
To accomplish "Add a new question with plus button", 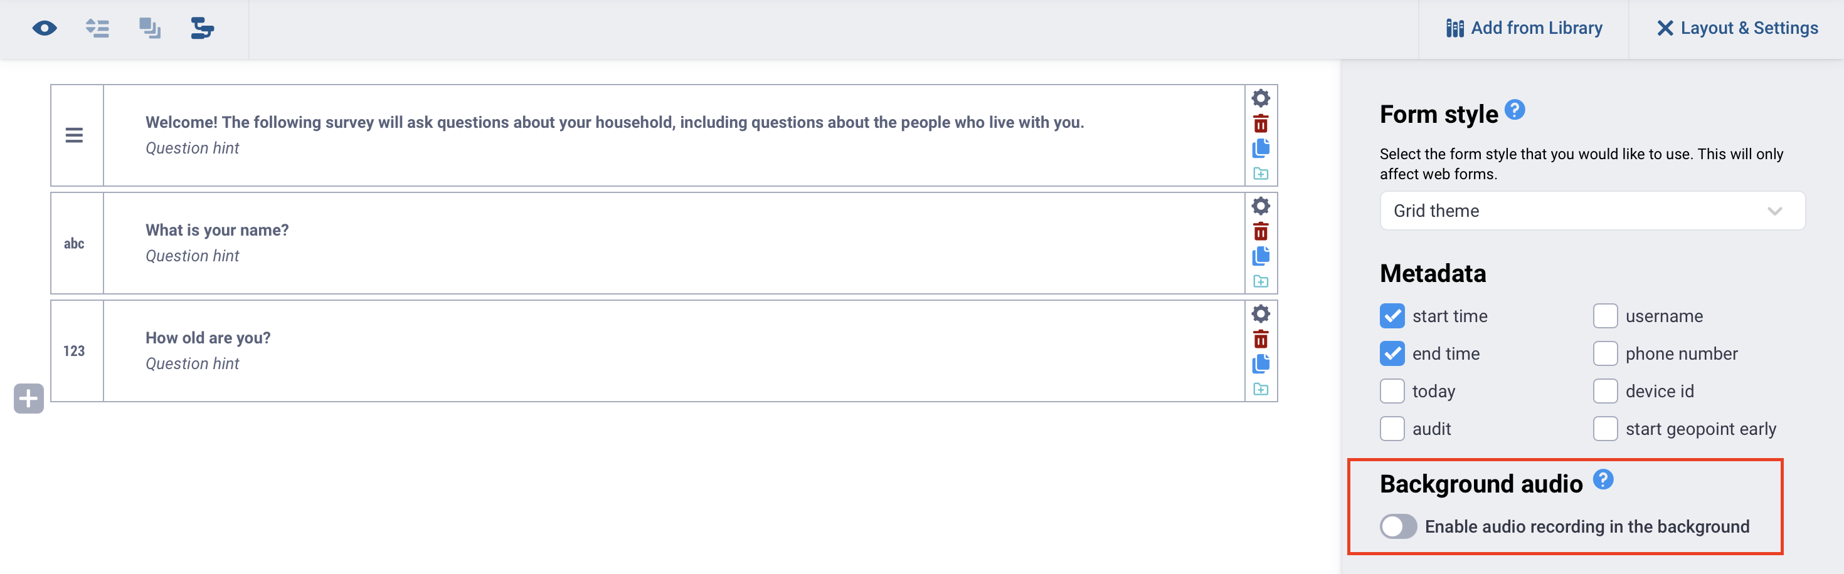I will coord(29,398).
